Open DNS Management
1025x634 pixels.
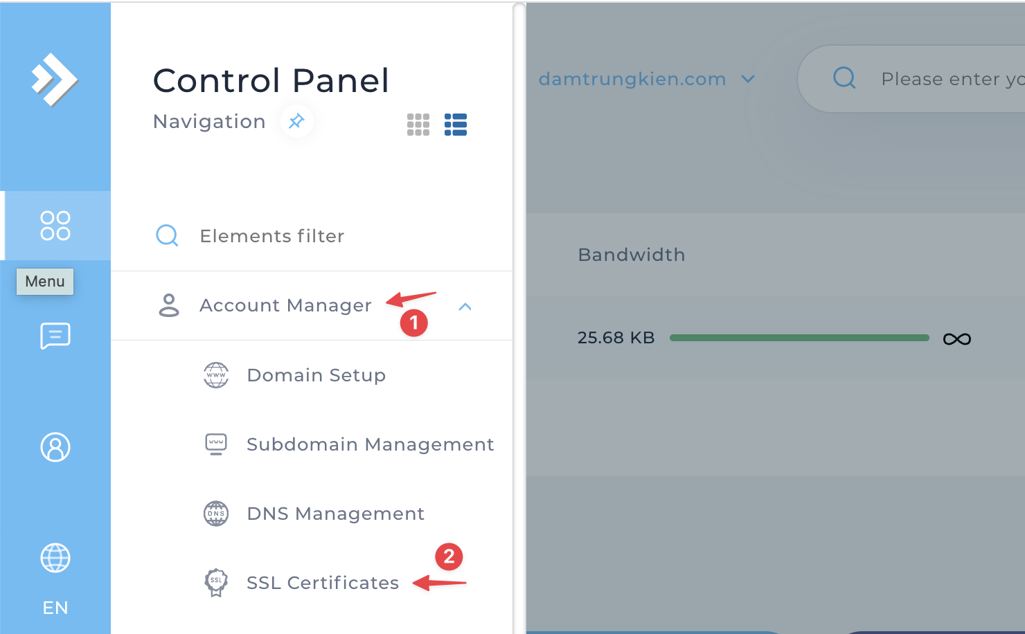pos(336,514)
